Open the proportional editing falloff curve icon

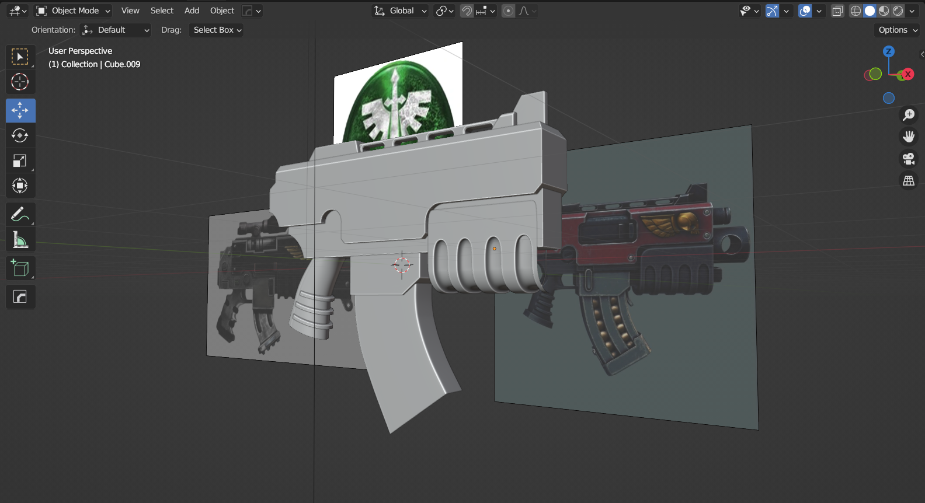pos(527,11)
